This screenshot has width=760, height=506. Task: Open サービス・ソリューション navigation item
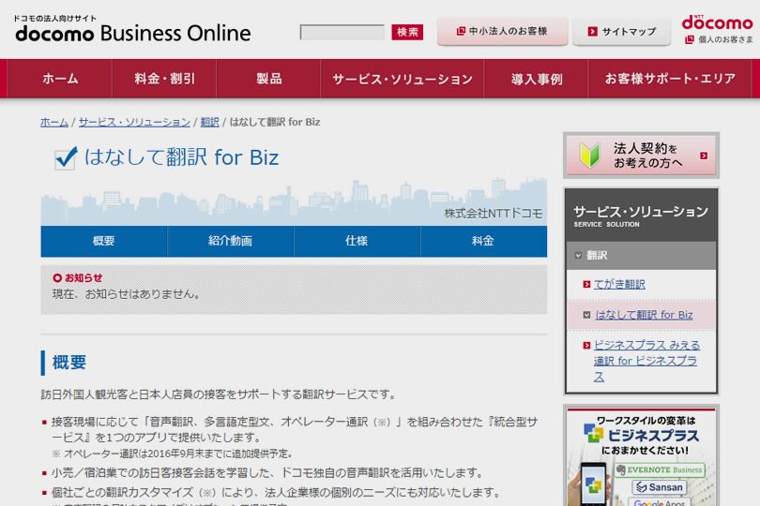click(403, 79)
